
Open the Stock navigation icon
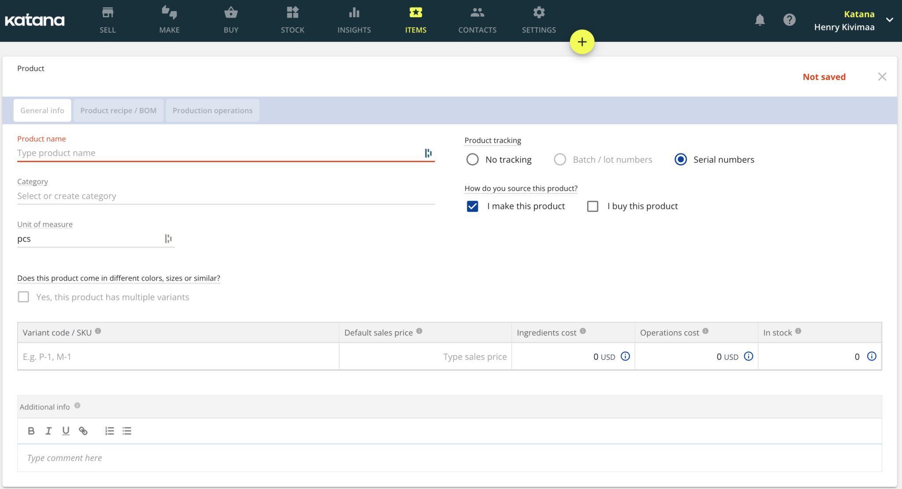pos(292,12)
